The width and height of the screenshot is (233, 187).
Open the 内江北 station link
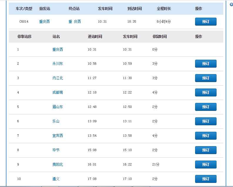pyautogui.click(x=58, y=78)
